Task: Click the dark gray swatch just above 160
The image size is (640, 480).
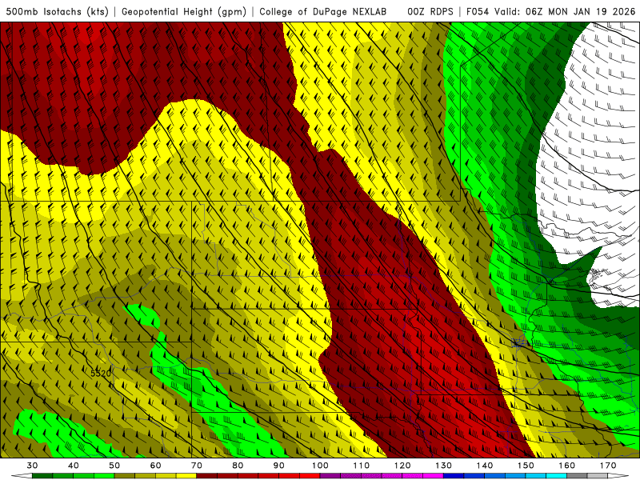Action: (577, 476)
